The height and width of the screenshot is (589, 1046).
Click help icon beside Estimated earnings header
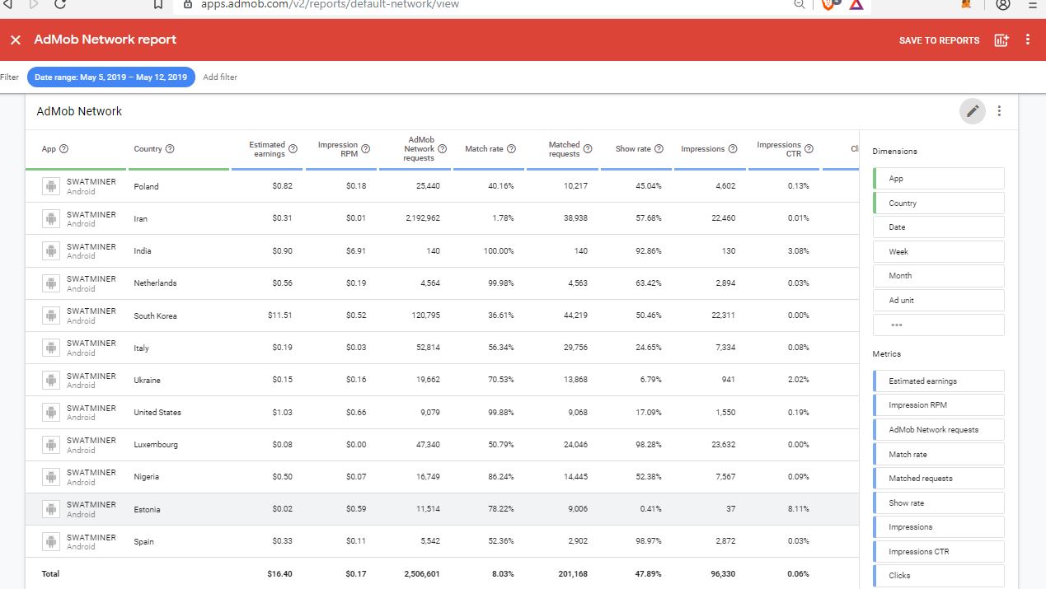[x=293, y=149]
